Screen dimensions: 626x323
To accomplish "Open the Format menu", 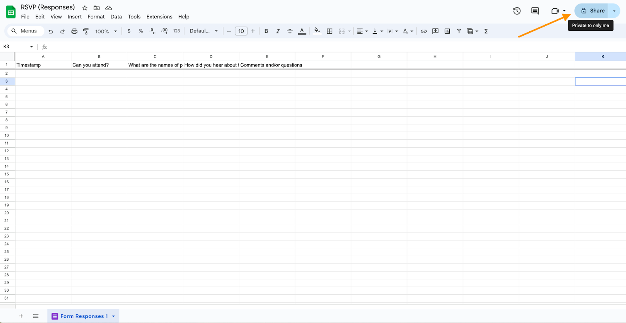I will pos(96,17).
